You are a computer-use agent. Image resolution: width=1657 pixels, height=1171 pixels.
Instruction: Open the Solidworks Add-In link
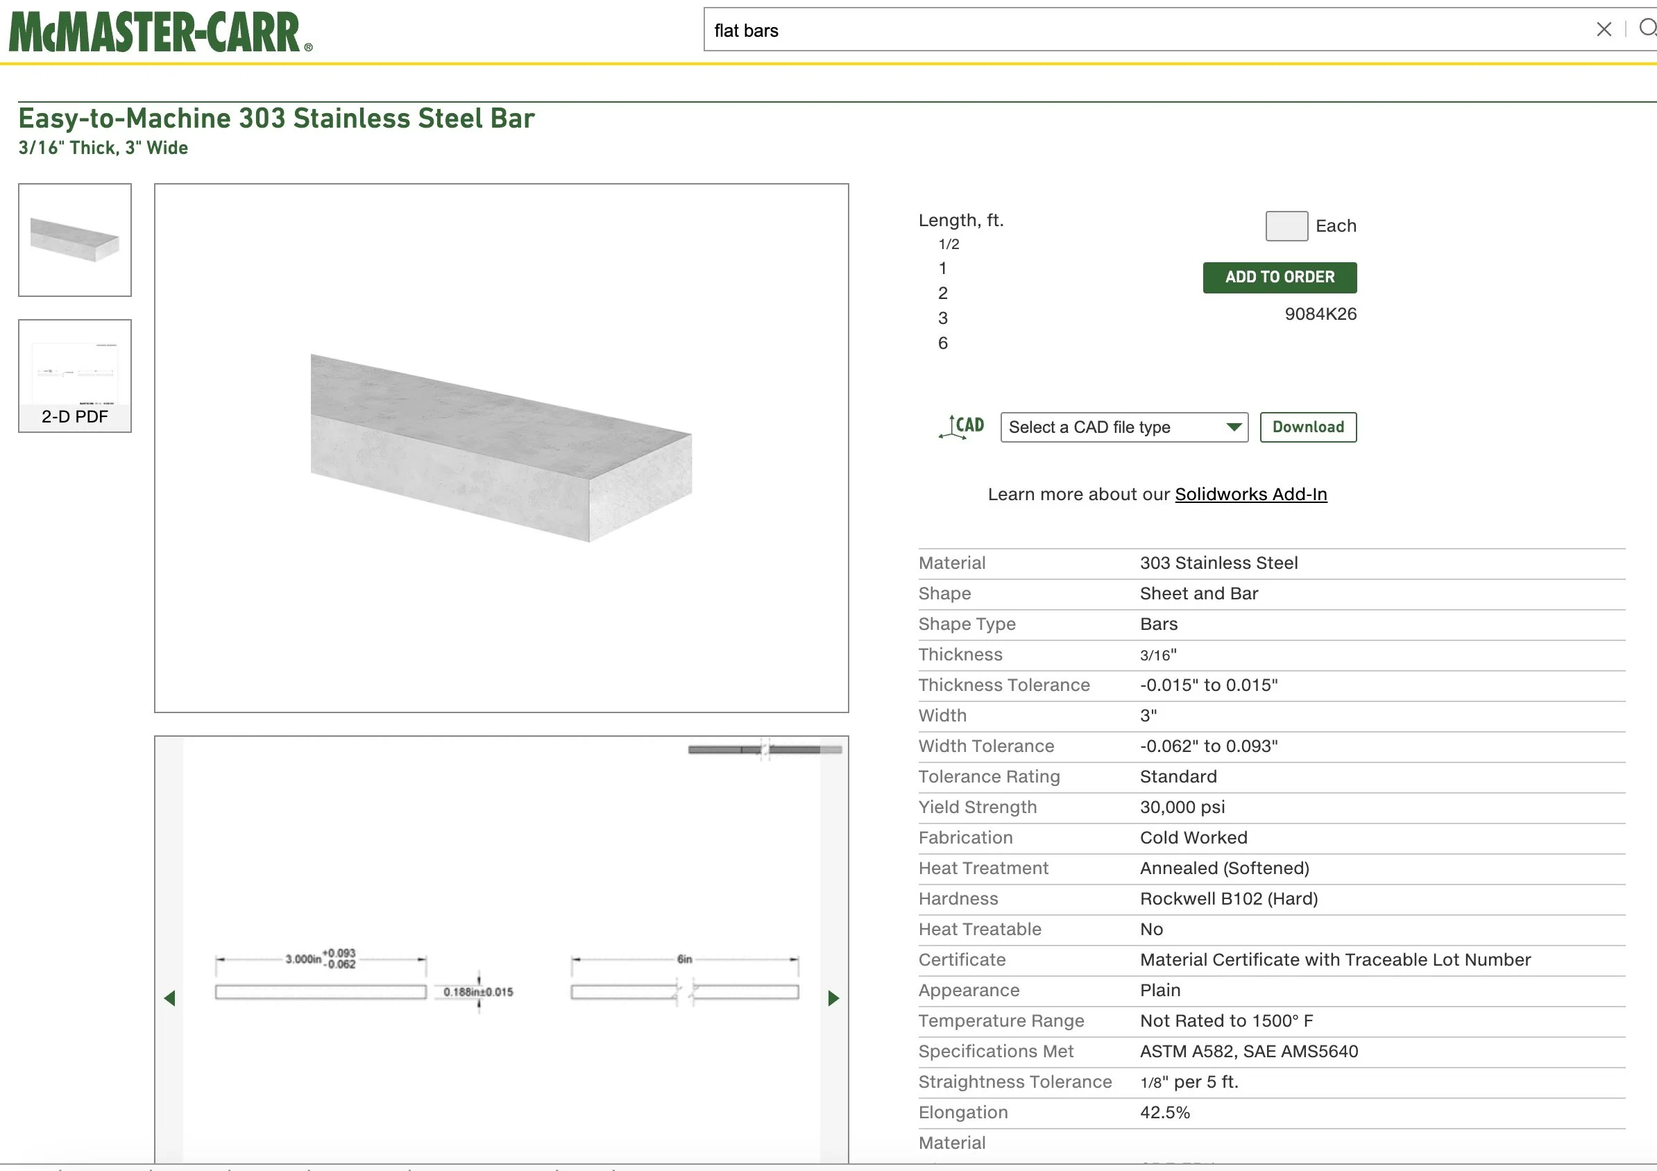click(x=1250, y=494)
